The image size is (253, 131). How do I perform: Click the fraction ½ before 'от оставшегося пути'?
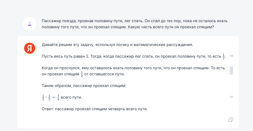pyautogui.click(x=82, y=74)
